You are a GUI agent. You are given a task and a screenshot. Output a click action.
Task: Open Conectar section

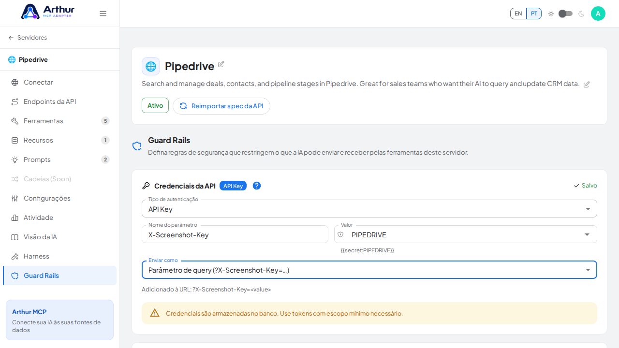[x=59, y=82]
